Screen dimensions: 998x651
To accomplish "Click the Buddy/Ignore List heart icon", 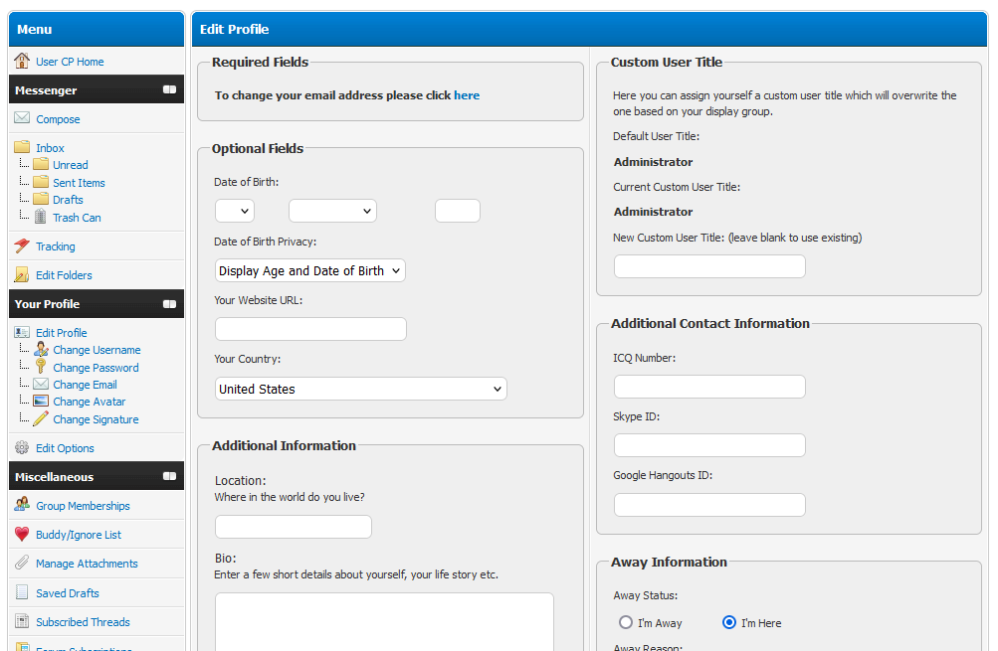I will (x=22, y=534).
